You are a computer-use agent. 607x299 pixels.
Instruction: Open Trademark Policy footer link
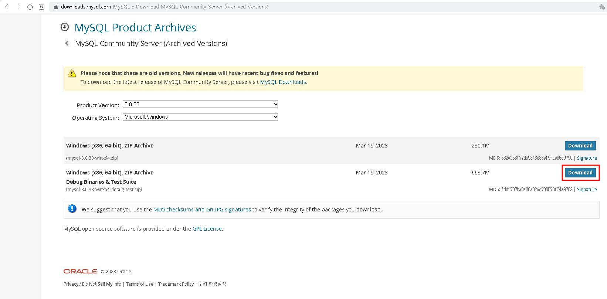(176, 284)
